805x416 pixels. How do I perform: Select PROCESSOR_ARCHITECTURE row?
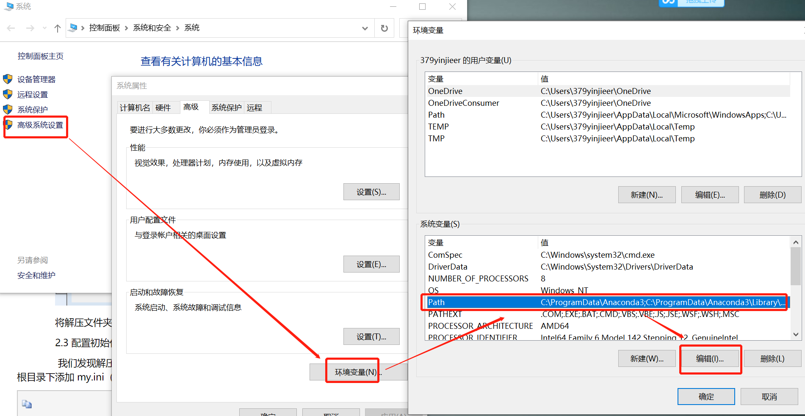(608, 326)
